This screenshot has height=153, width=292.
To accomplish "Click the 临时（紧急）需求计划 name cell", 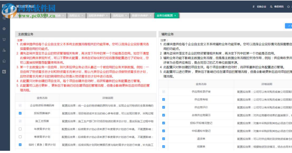I will coord(42,145).
